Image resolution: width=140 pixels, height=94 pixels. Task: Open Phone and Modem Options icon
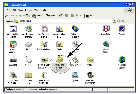point(59,59)
